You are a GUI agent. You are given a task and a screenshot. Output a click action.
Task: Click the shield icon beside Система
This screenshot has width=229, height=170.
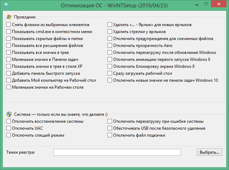9,114
